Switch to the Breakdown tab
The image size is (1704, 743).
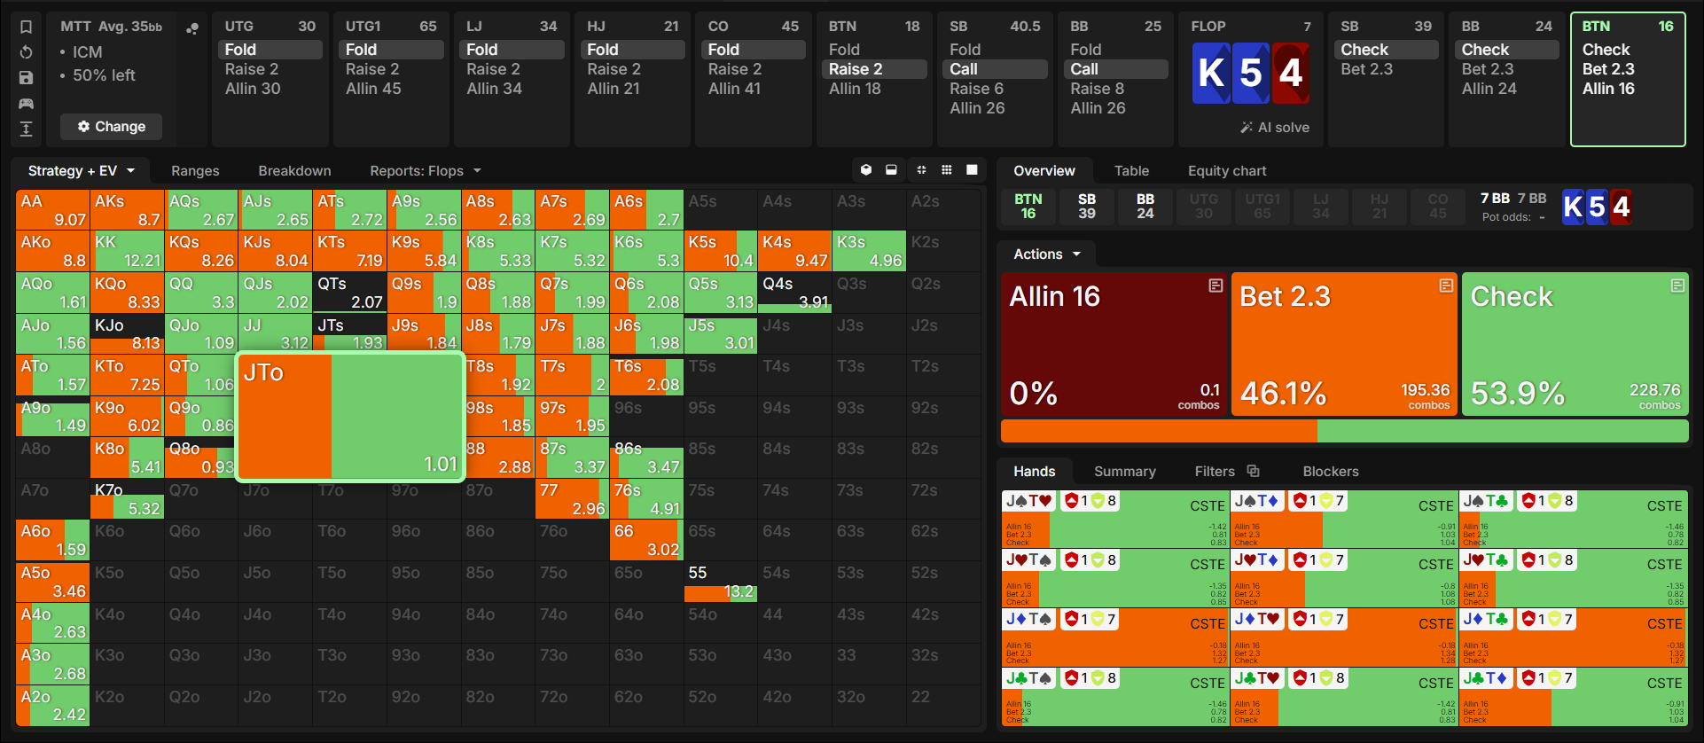(294, 170)
